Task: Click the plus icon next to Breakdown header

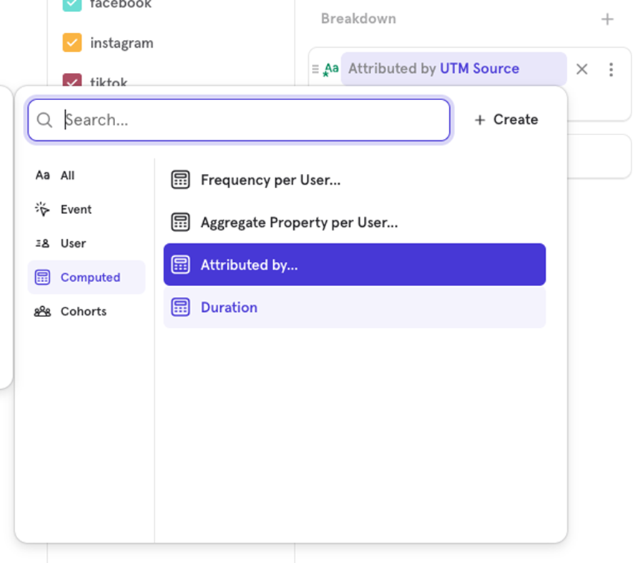Action: click(x=607, y=19)
